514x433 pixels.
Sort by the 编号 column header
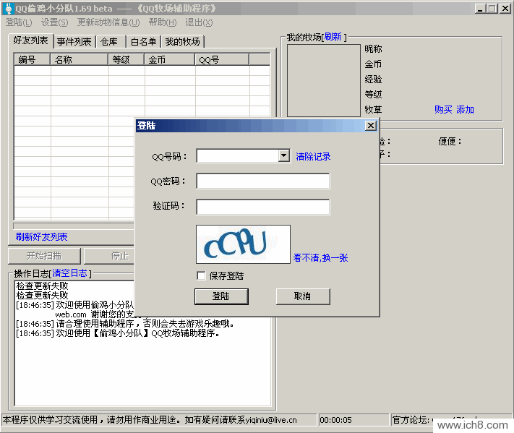(32, 60)
